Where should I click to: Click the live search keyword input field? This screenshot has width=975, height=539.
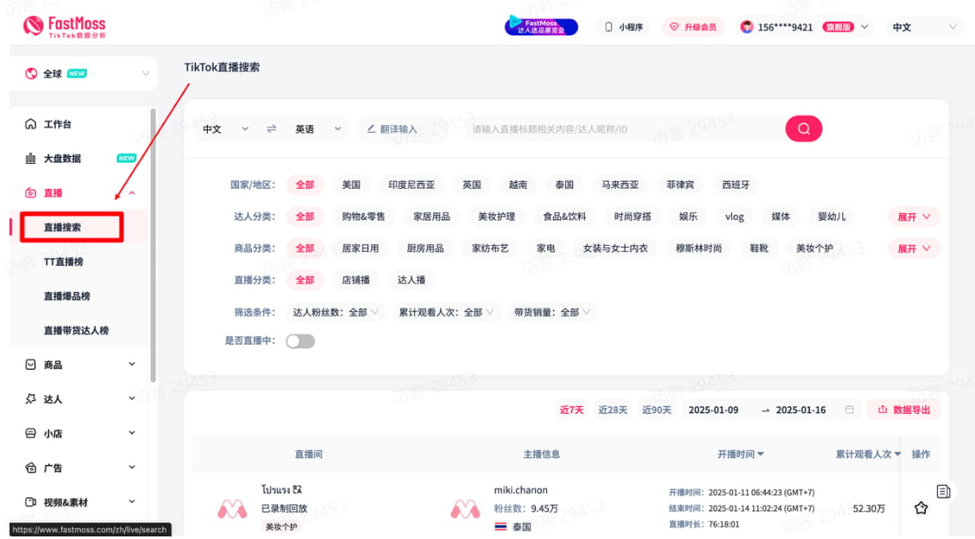621,129
